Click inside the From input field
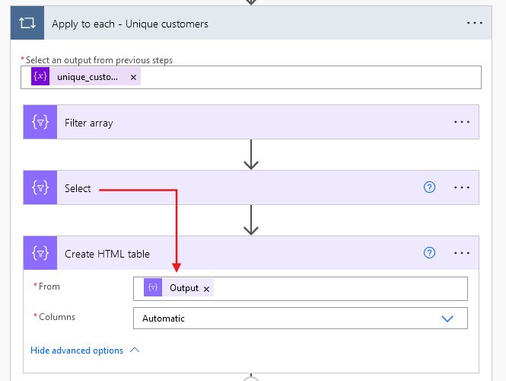Image resolution: width=506 pixels, height=381 pixels. (335, 288)
